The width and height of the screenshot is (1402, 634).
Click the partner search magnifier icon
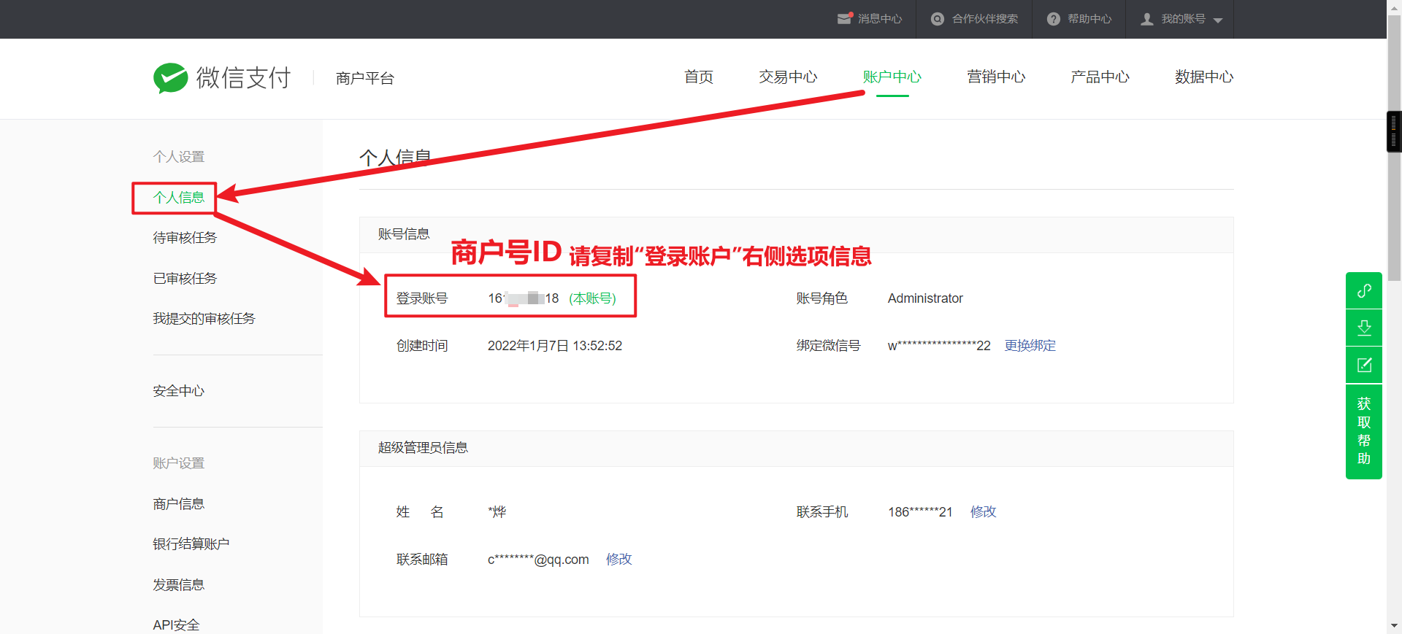point(938,19)
